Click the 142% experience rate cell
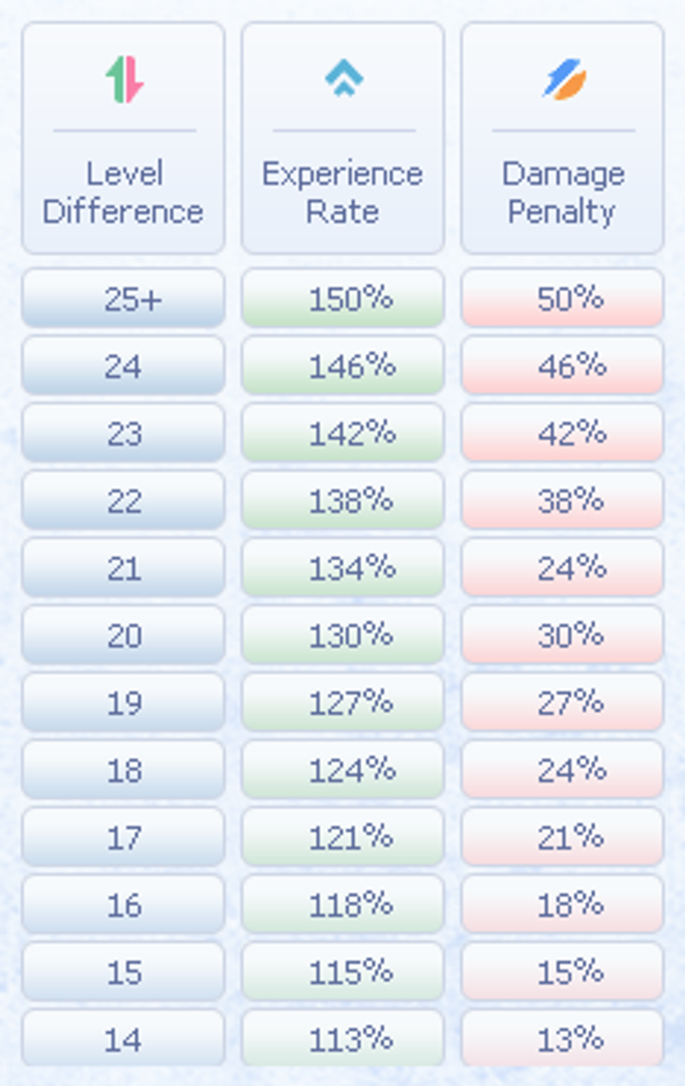Viewport: 685px width, 1086px height. pyautogui.click(x=342, y=433)
